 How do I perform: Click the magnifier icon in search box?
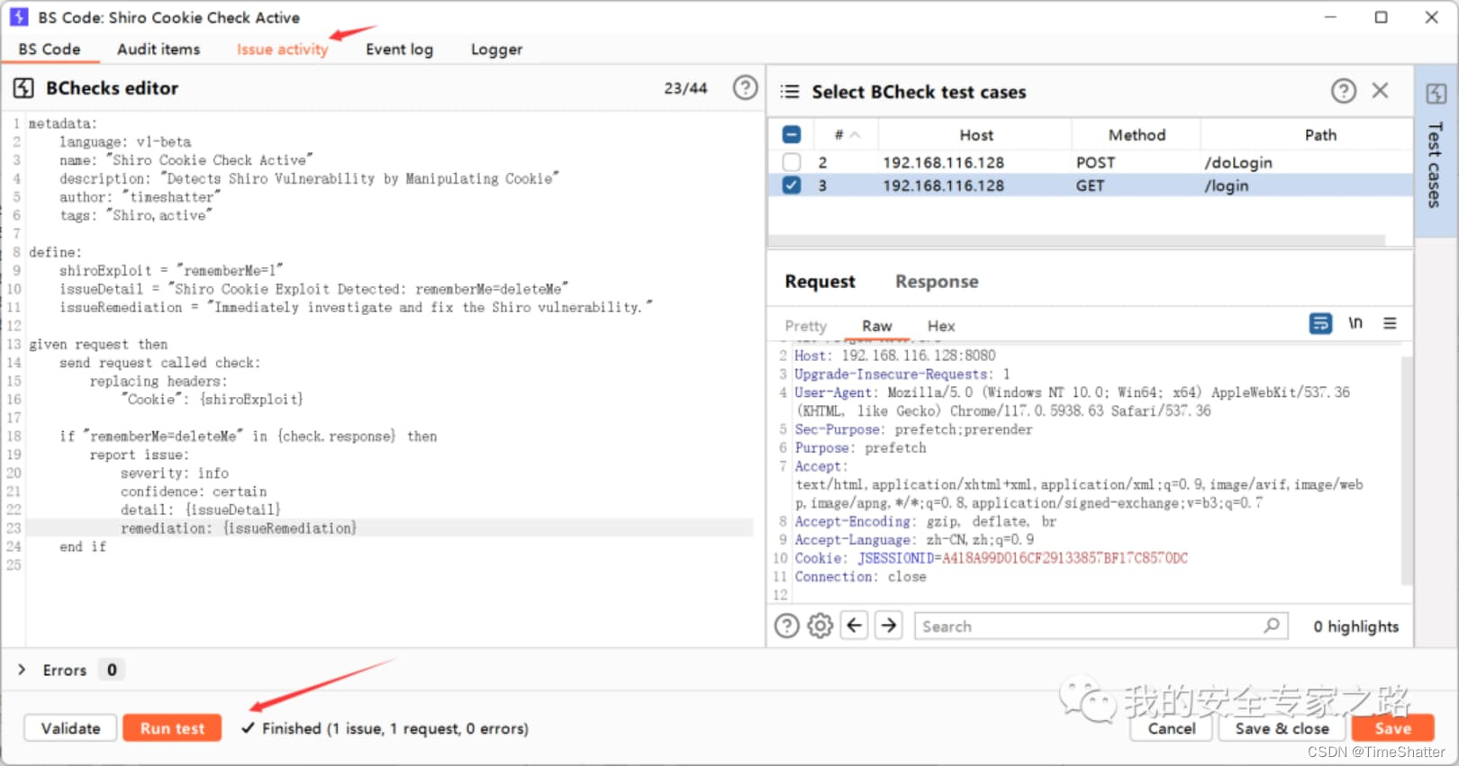1272,626
